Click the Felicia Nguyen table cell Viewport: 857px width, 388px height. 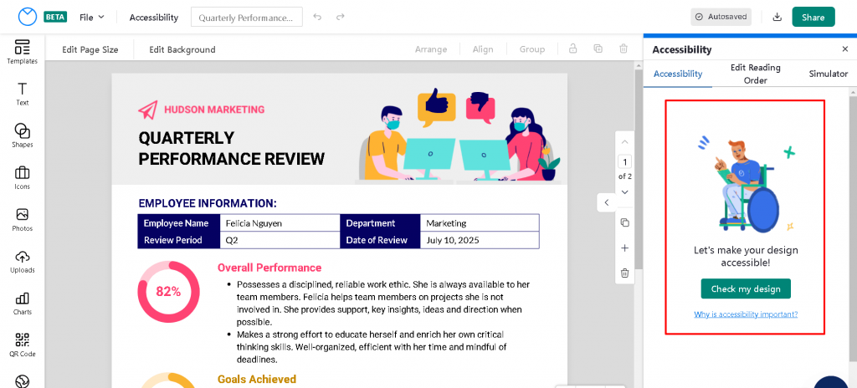(x=280, y=223)
